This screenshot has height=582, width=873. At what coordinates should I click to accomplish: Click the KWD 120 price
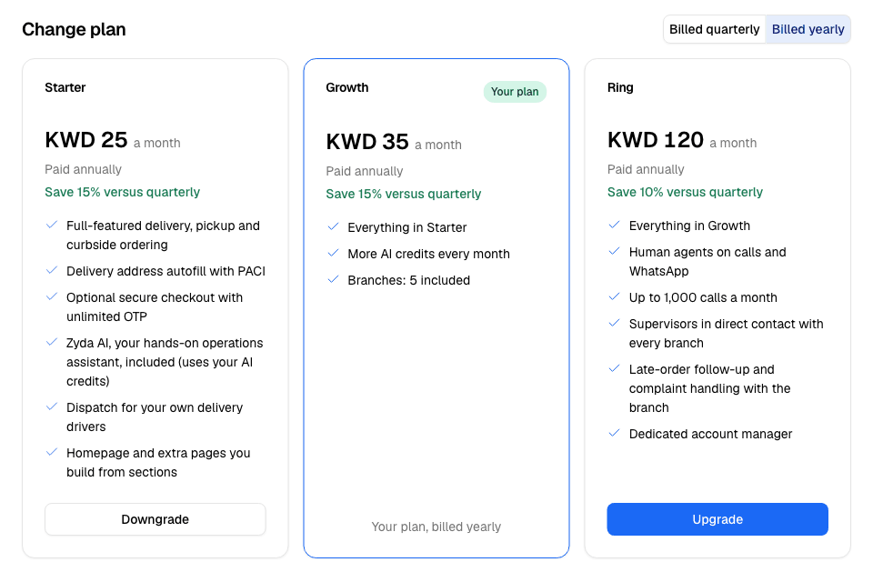656,140
